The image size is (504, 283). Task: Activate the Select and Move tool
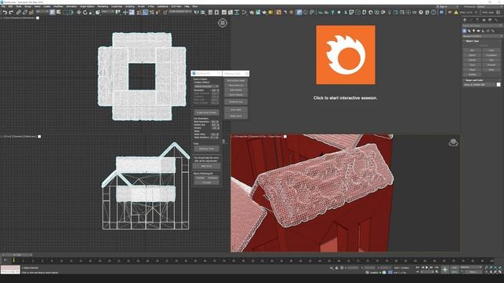[x=79, y=13]
